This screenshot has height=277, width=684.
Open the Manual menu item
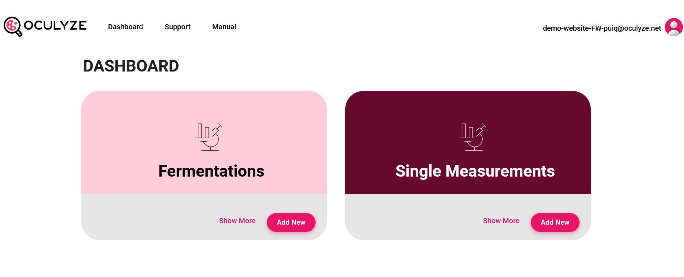point(224,27)
